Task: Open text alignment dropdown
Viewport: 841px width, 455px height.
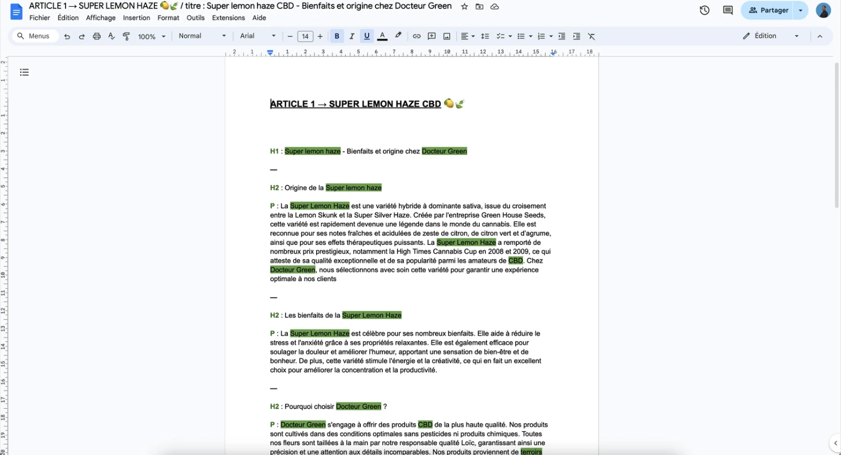Action: [467, 36]
